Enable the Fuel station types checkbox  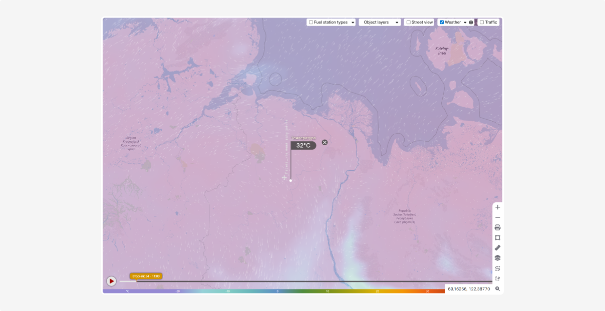(311, 23)
